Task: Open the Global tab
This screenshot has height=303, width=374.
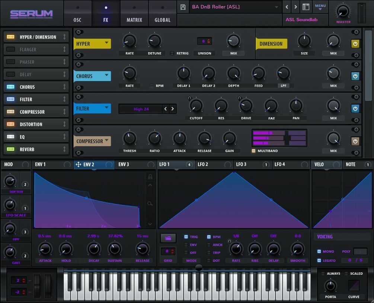Action: coord(162,13)
